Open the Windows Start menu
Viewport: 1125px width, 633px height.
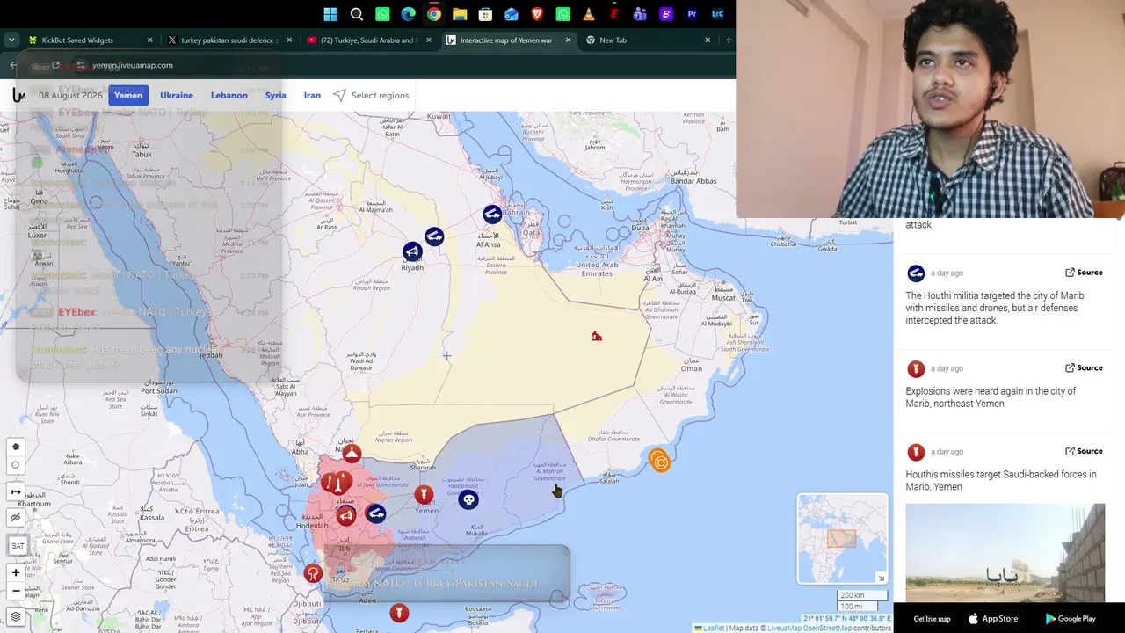[x=330, y=14]
